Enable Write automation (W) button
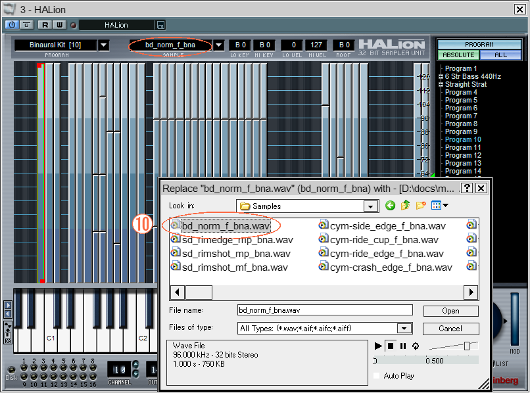Image resolution: width=530 pixels, height=393 pixels. 59,25
